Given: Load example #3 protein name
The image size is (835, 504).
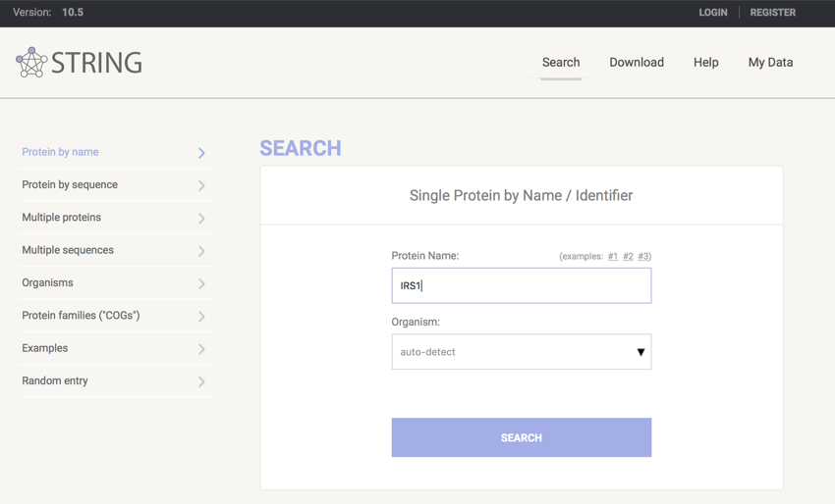Looking at the screenshot, I should tap(643, 257).
